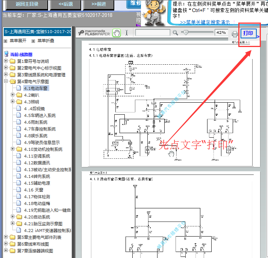This screenshot has height=258, width=268.
Task: Click the folder icon of 4.2喇叭
Action: (x=19, y=95)
